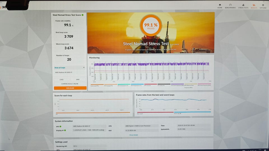
Task: Open the Stress Tests section
Action: click(x=243, y=6)
